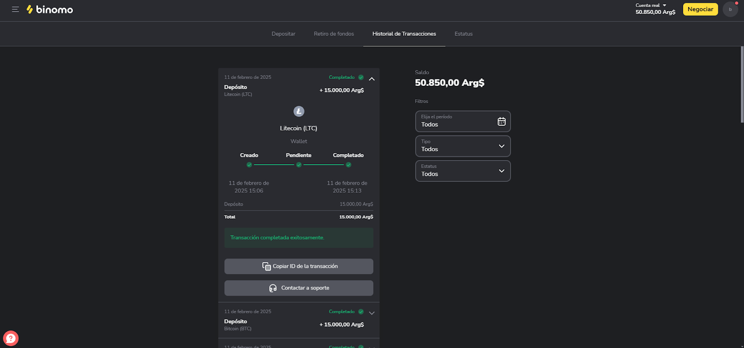
Task: Collapse the Litecoin deposit details
Action: point(372,79)
